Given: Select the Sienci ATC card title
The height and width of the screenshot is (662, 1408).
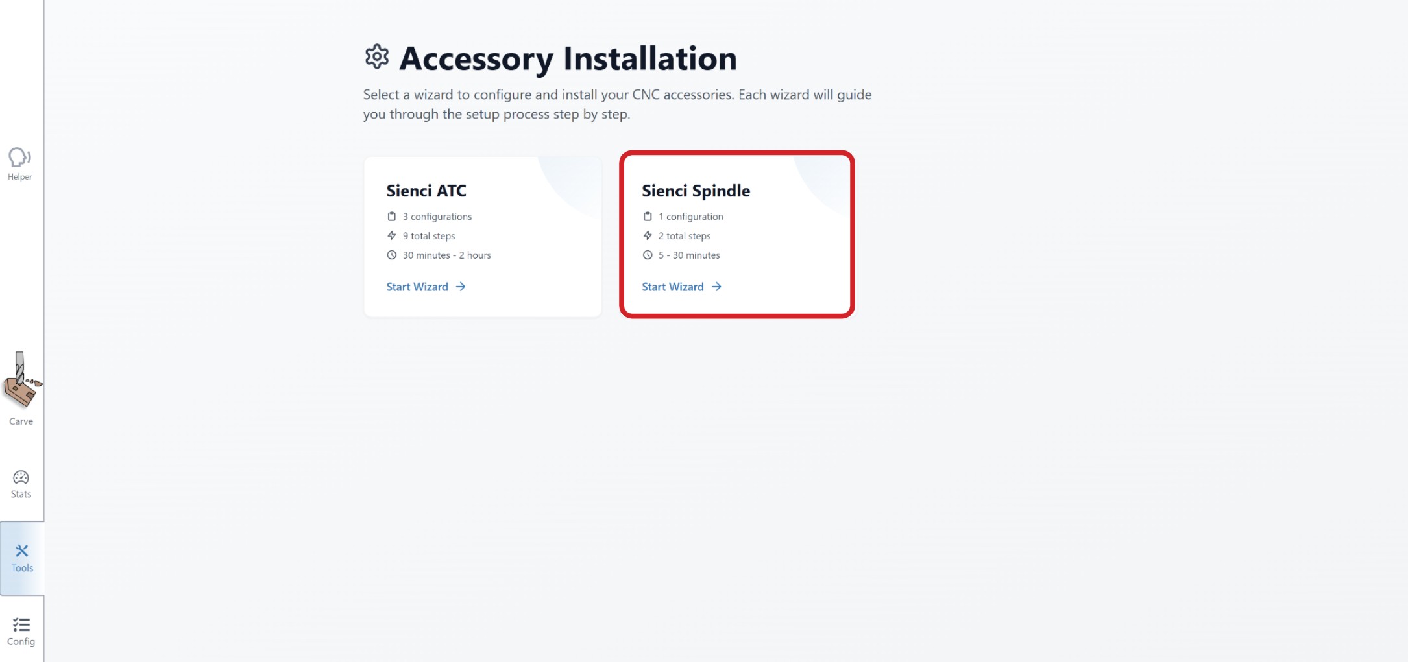Looking at the screenshot, I should (x=426, y=191).
